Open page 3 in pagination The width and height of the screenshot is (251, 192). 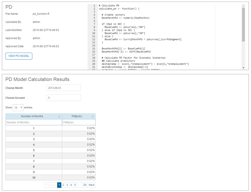pos(67,185)
